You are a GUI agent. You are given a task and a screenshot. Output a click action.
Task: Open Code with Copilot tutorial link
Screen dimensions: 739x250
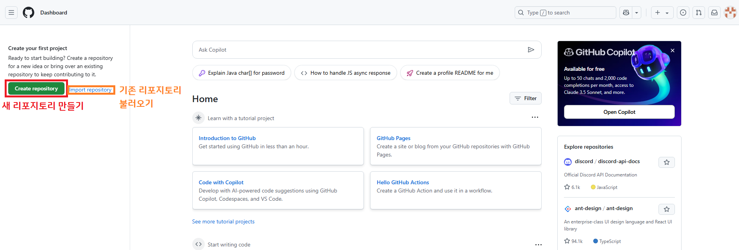coord(221,182)
